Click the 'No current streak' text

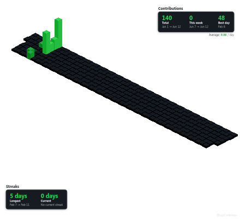tap(52, 205)
